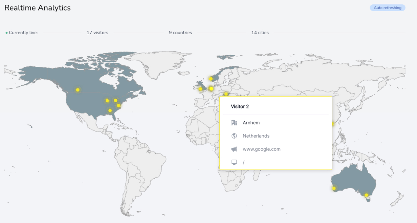417x223 pixels.
Task: Click the Currently live label
Action: tap(23, 33)
